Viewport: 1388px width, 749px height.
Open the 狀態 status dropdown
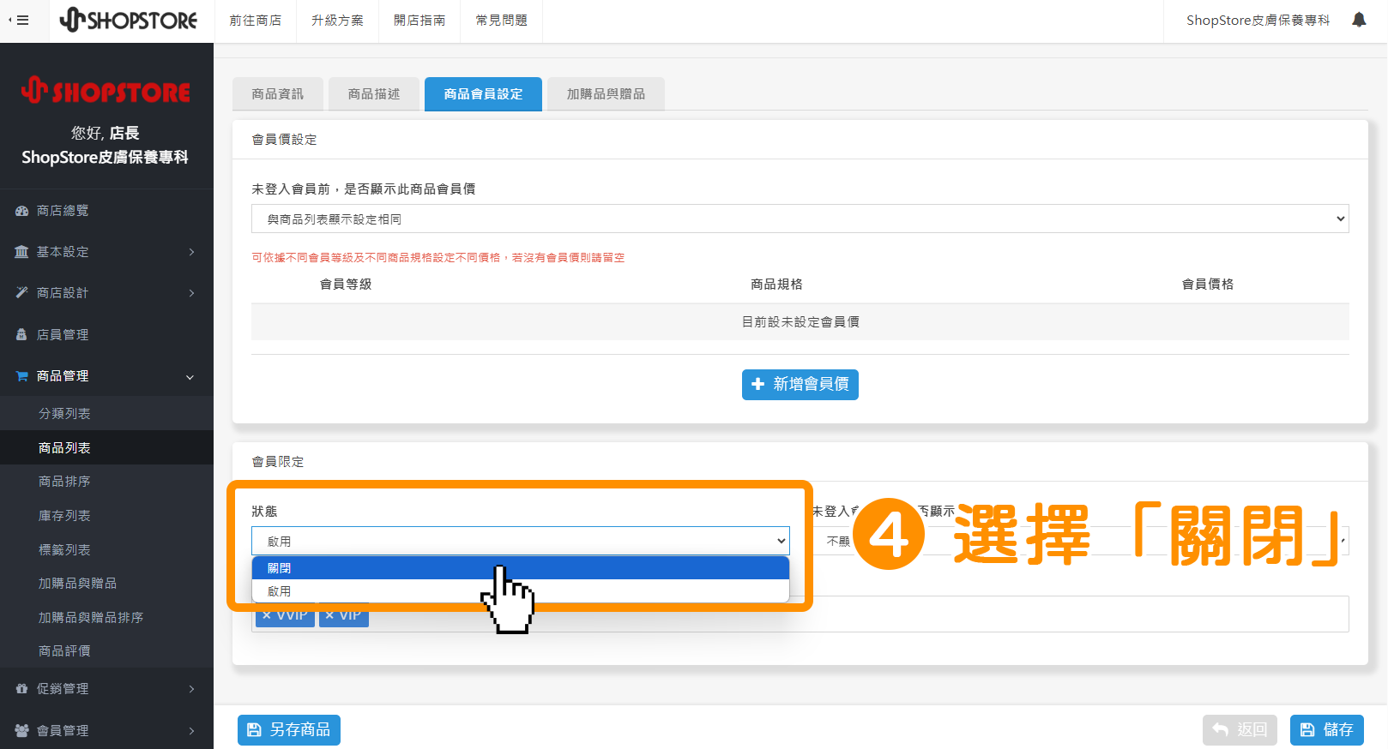pos(520,541)
